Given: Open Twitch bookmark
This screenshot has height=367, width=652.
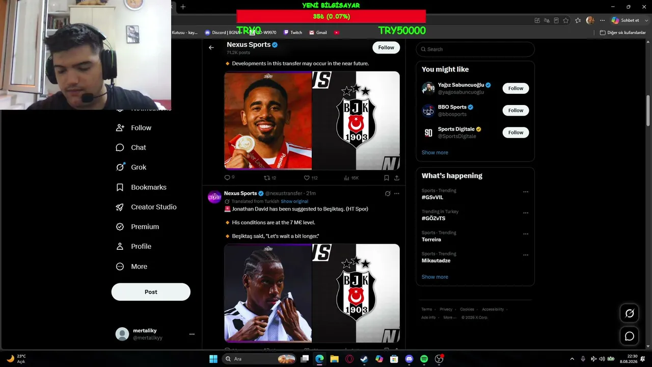Looking at the screenshot, I should [x=293, y=33].
